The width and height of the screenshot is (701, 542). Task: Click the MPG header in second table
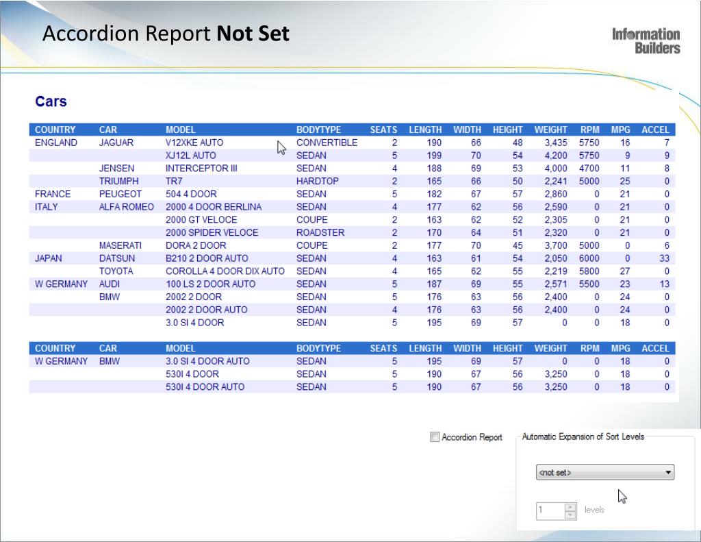(620, 348)
